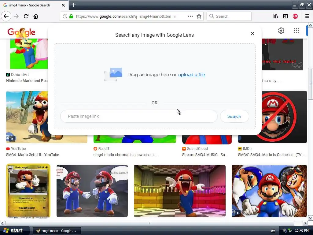Focus the Paste image link field

tap(139, 116)
